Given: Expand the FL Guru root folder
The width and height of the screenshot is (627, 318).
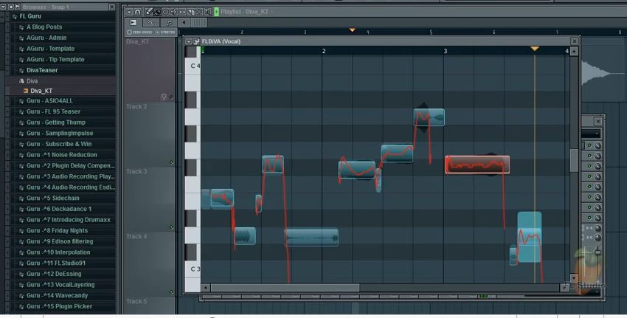Looking at the screenshot, I should (30, 16).
